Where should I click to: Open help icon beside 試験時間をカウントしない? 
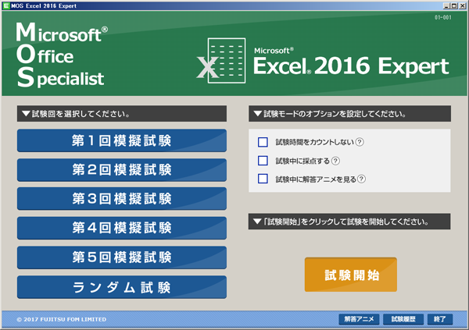[360, 142]
